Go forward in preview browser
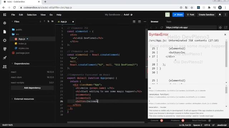This screenshot has width=229, height=128. pyautogui.click(x=156, y=27)
